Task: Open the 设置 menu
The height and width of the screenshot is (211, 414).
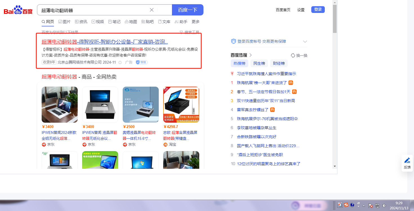Action: 301,10
